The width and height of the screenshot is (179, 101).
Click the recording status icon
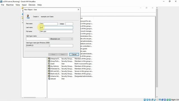click(x=162, y=100)
